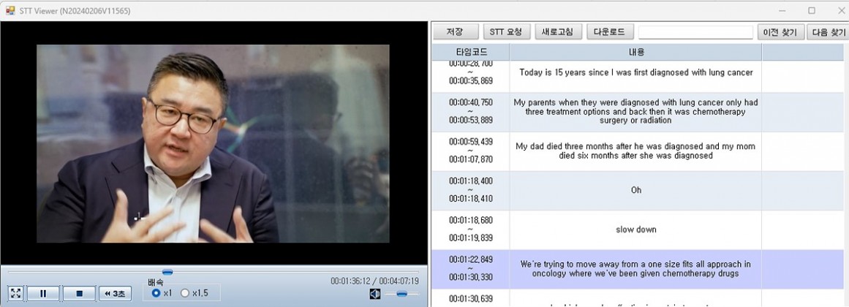
Task: Click the 이전 찾기 find previous button
Action: [780, 32]
